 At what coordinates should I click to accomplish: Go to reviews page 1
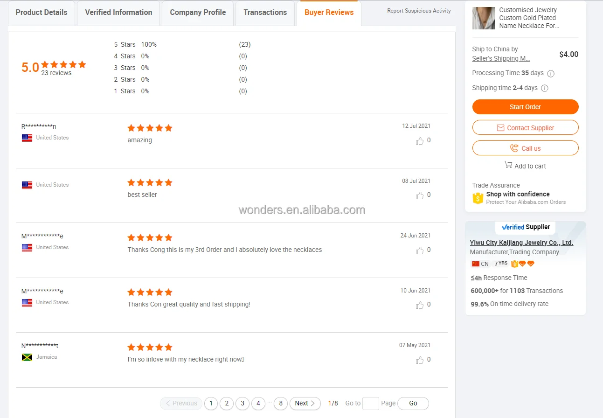[x=211, y=404]
